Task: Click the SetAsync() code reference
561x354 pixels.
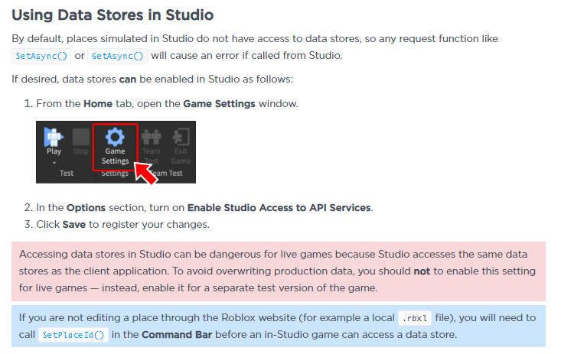Action: [41, 56]
